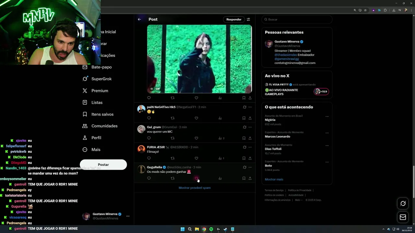Open Perfil in sidebar
The image size is (415, 233).
tap(92, 138)
